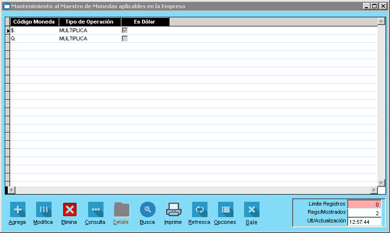Viewport: 390px width, 233px height.
Task: Click the Código Moneda column header
Action: pyautogui.click(x=34, y=22)
